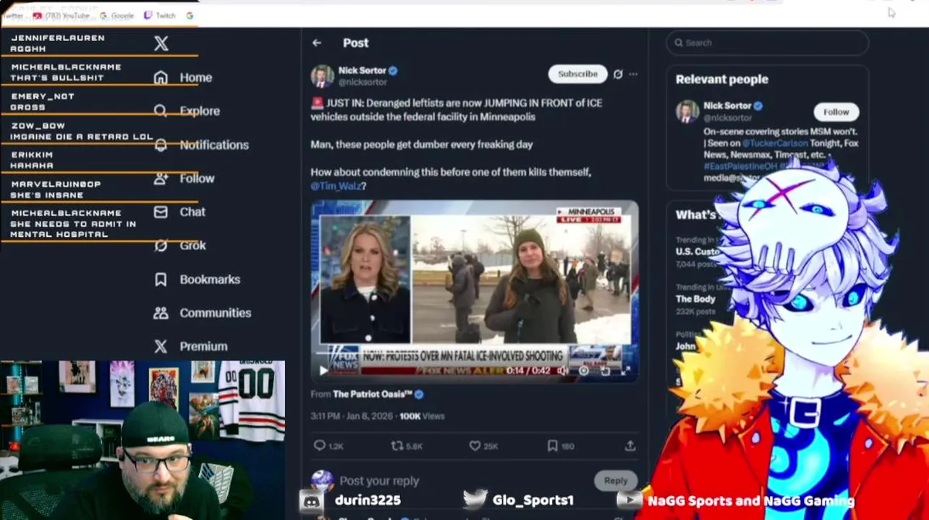Focus the X Search box
Viewport: 929px width, 520px height.
(767, 43)
